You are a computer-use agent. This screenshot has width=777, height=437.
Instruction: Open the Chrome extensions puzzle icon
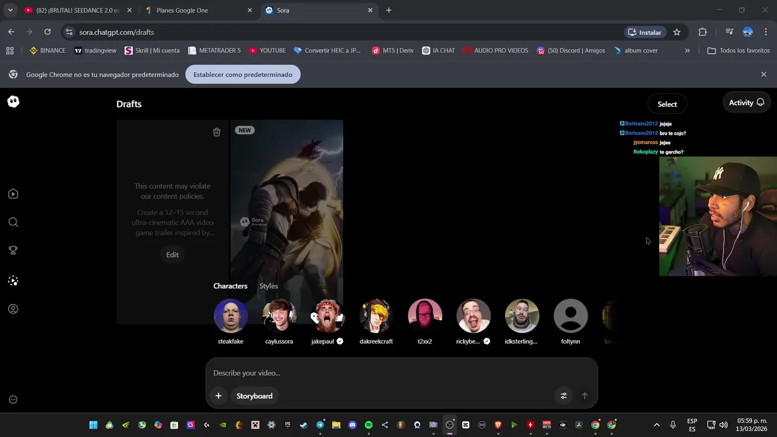703,32
